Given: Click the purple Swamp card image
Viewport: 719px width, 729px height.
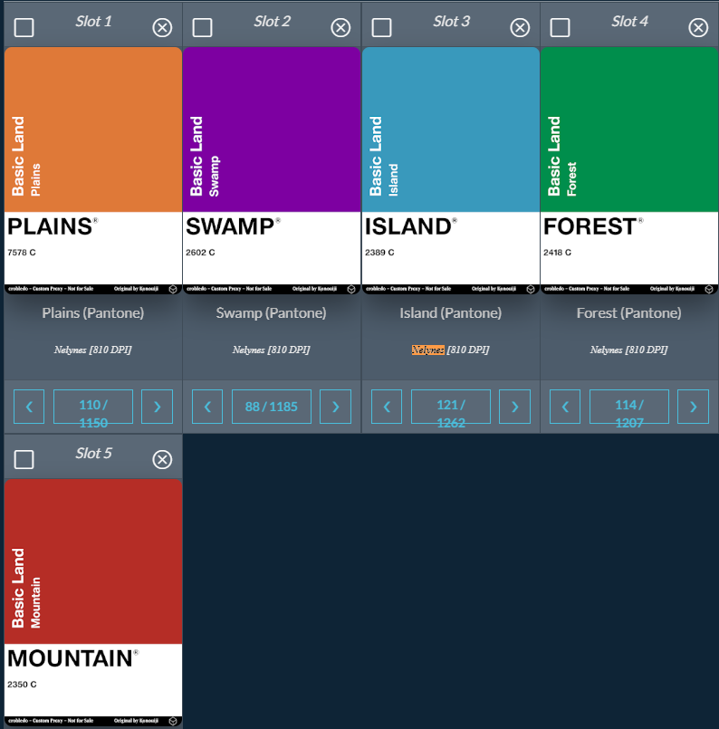Looking at the screenshot, I should coord(272,170).
